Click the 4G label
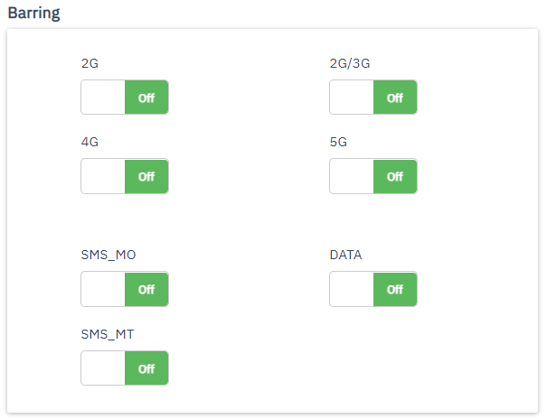547x419 pixels. coord(90,143)
